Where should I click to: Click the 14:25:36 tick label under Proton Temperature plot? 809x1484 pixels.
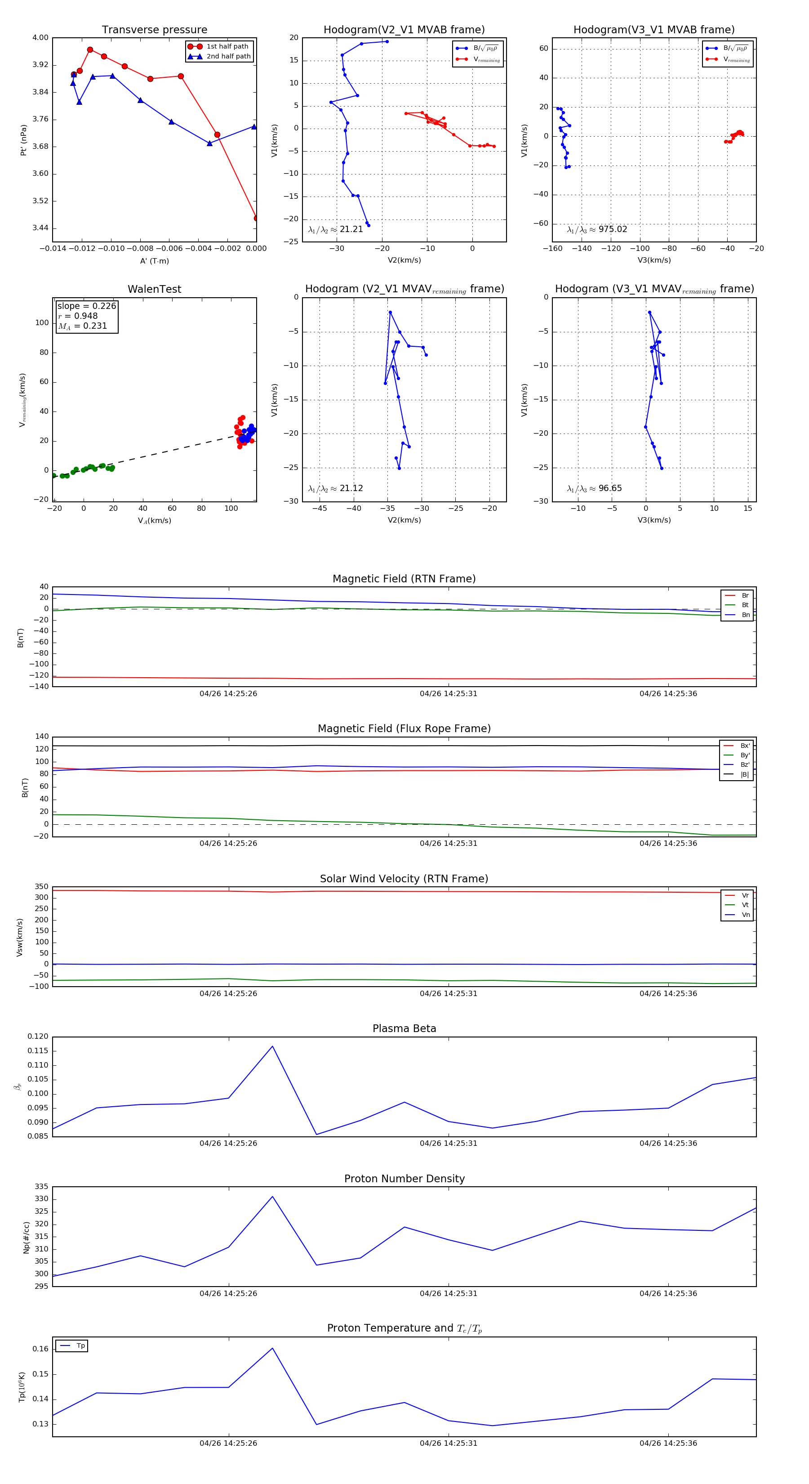[x=668, y=1444]
